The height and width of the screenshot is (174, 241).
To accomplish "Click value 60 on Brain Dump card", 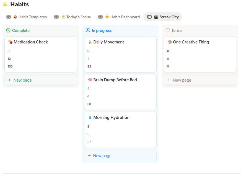I will pos(89,104).
